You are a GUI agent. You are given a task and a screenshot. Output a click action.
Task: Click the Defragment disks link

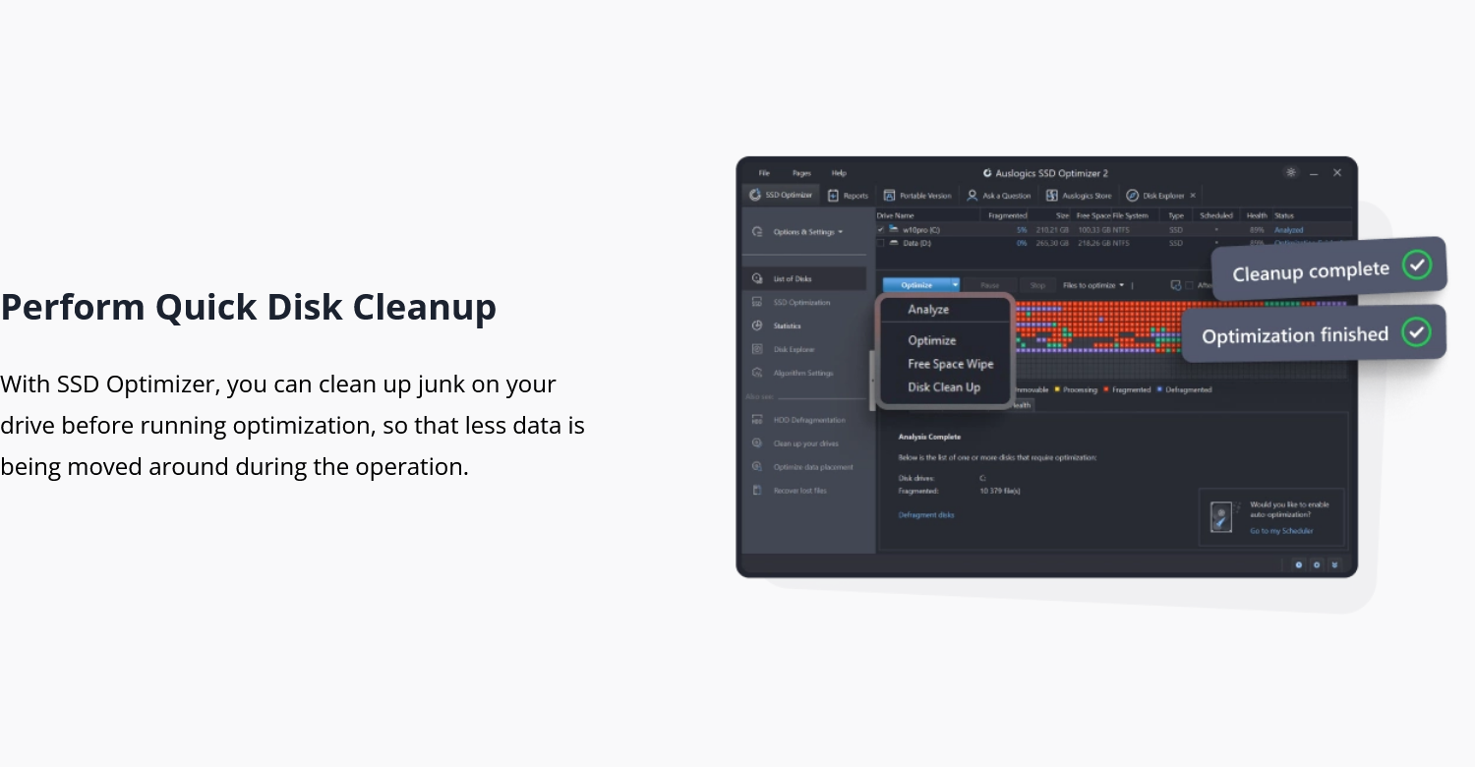tap(926, 515)
